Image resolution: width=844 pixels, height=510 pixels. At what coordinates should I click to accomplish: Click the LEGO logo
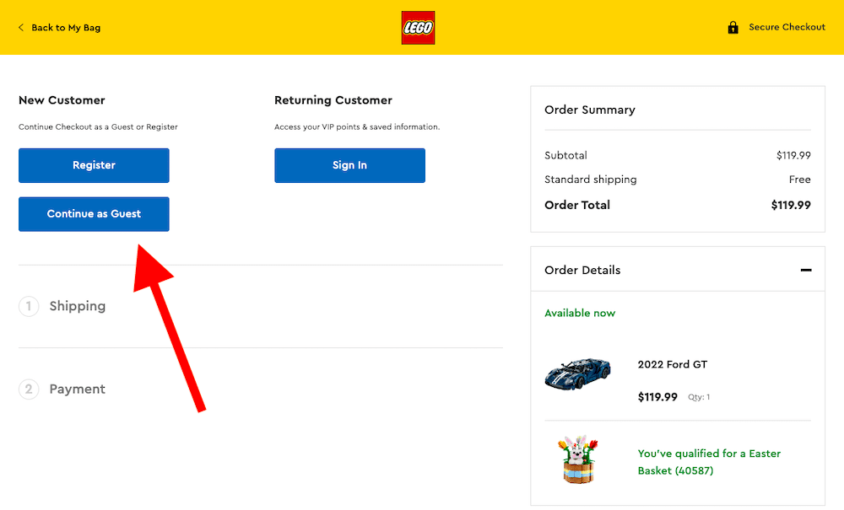click(418, 28)
